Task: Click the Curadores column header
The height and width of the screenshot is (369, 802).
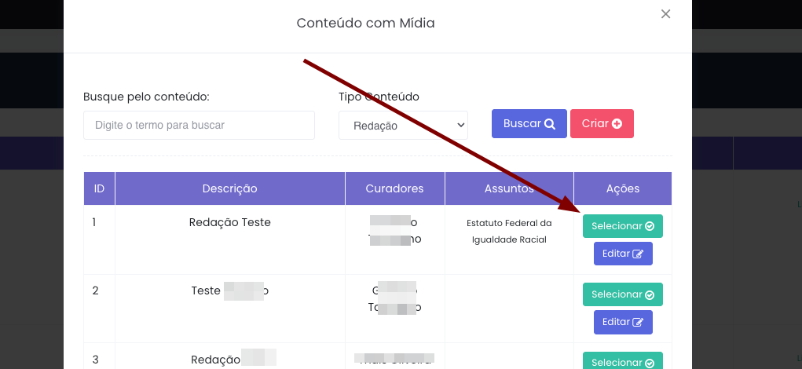Action: point(394,188)
